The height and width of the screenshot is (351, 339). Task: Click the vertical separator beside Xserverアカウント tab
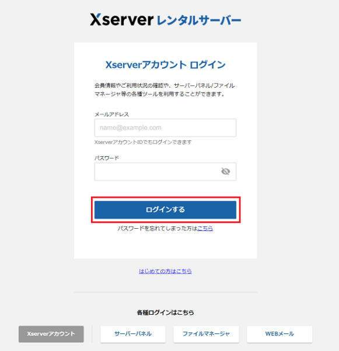92,334
